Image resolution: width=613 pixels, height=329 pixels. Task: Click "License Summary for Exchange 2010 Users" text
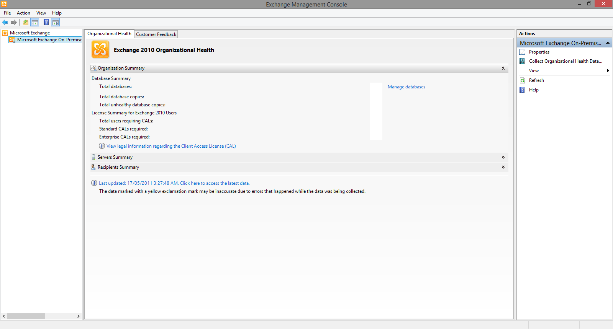click(134, 113)
